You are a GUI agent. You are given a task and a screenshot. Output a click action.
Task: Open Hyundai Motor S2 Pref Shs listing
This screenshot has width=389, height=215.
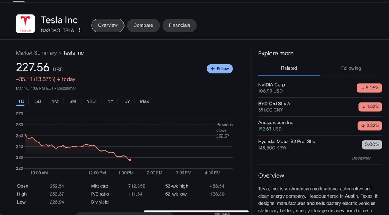[x=320, y=145]
